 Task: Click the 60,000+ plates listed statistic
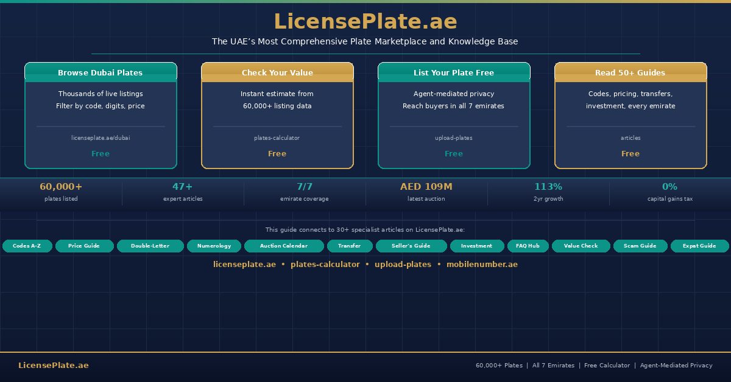click(x=61, y=192)
